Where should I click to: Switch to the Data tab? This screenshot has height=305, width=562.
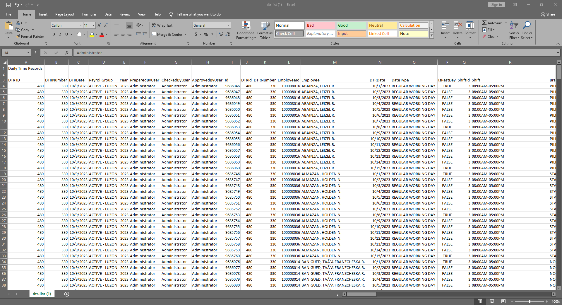108,14
